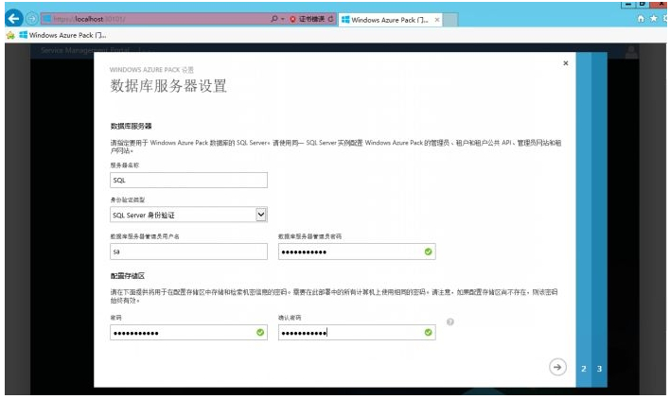Open a new browser tab

[x=450, y=20]
